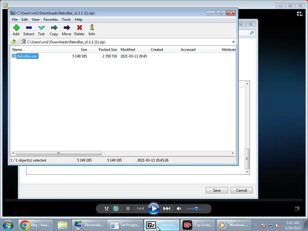This screenshot has height=231, width=308.
Task: Click inside the archive path field
Action: (x=126, y=42)
